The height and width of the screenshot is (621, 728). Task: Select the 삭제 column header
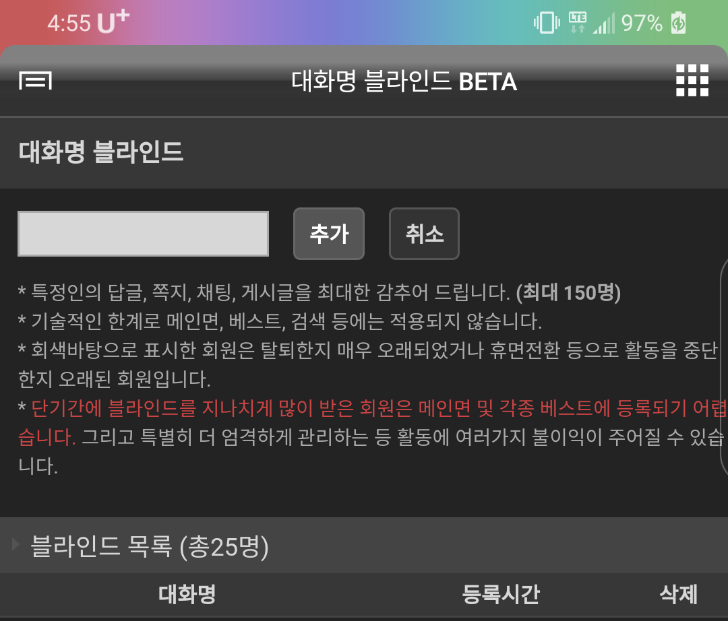(678, 594)
